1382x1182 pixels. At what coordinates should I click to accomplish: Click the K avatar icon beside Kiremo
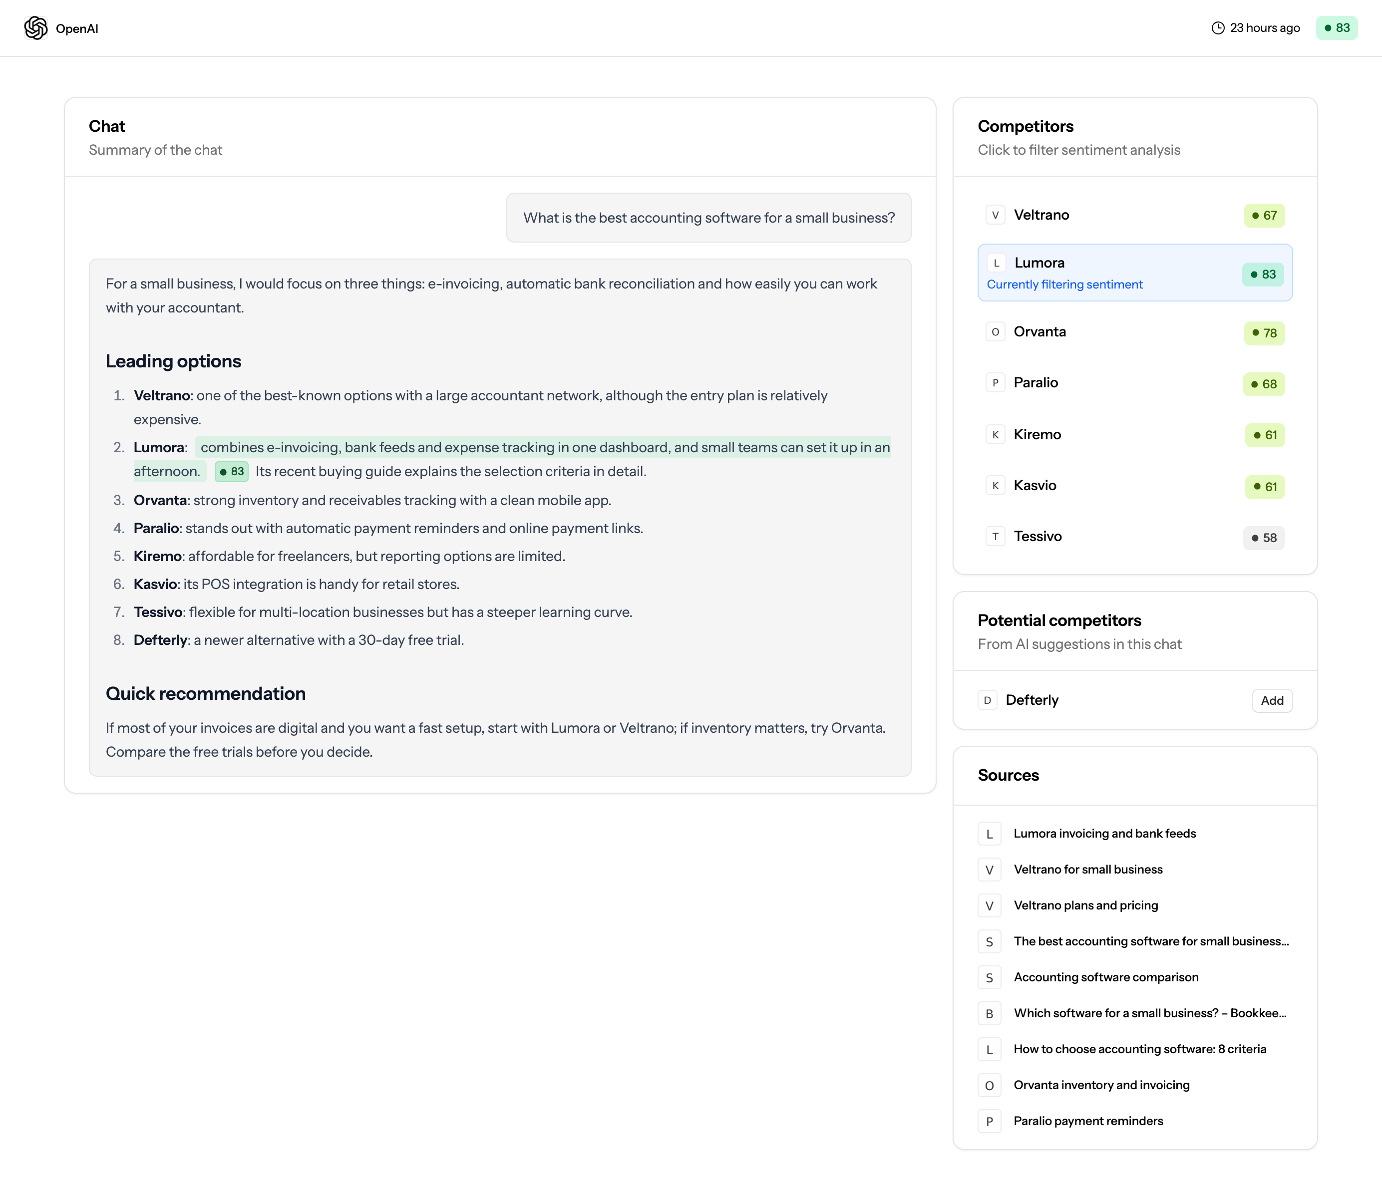click(x=995, y=435)
